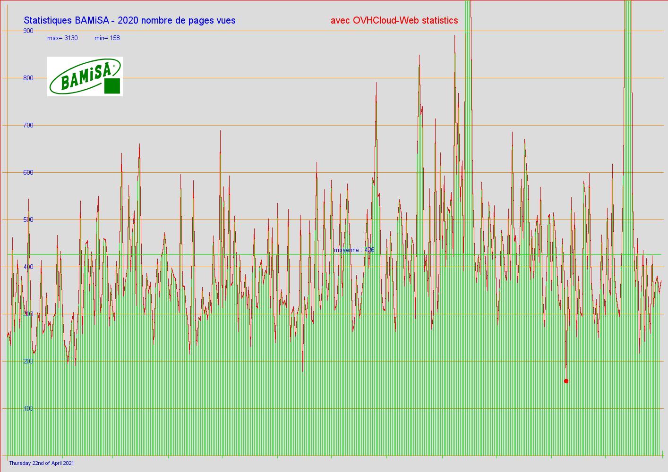Click the 800 y-axis value label
The width and height of the screenshot is (668, 472).
pyautogui.click(x=28, y=78)
